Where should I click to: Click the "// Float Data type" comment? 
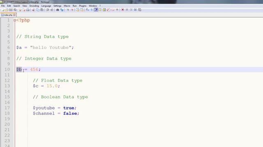(58, 80)
